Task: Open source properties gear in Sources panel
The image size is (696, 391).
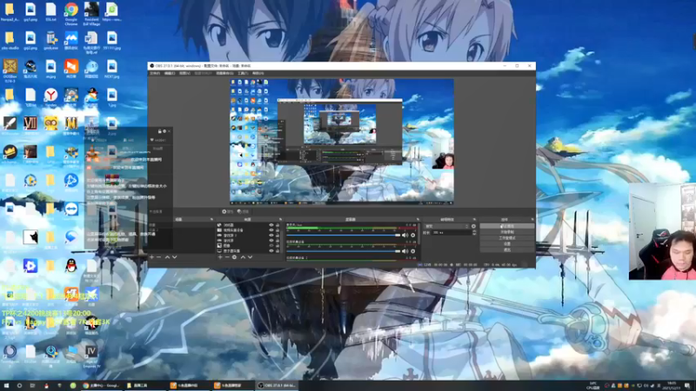Action: (x=234, y=257)
